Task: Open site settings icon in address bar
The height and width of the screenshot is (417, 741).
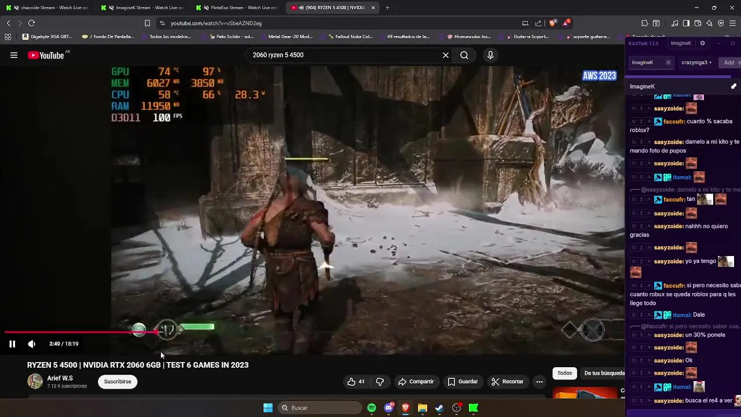Action: tap(162, 23)
